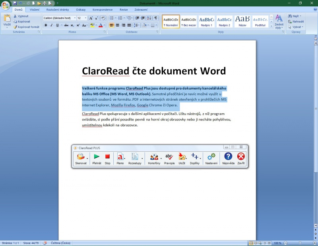Click Najít to find text
The image size is (318, 246).
click(x=295, y=16)
